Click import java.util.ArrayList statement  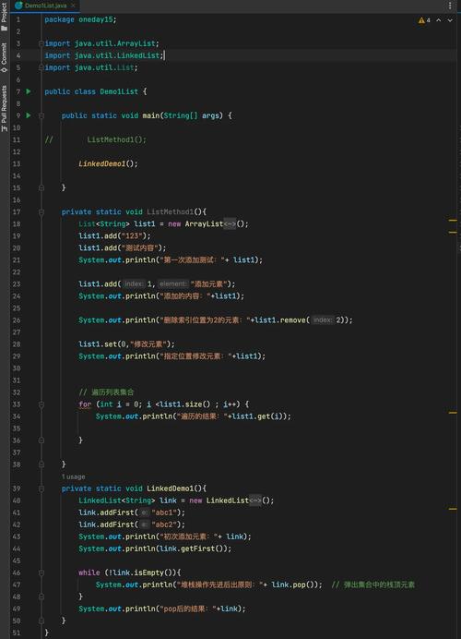tap(101, 43)
